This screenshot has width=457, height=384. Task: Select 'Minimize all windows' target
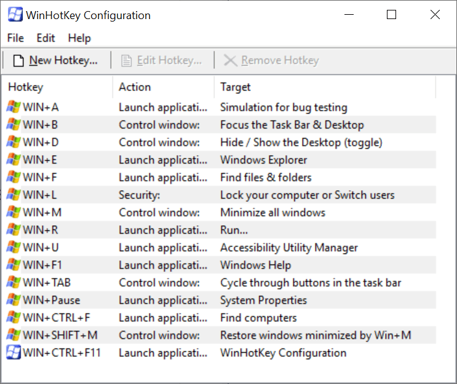tap(273, 212)
